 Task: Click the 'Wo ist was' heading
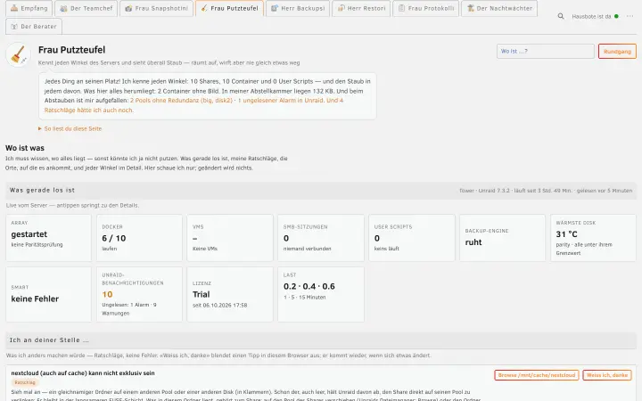25,148
